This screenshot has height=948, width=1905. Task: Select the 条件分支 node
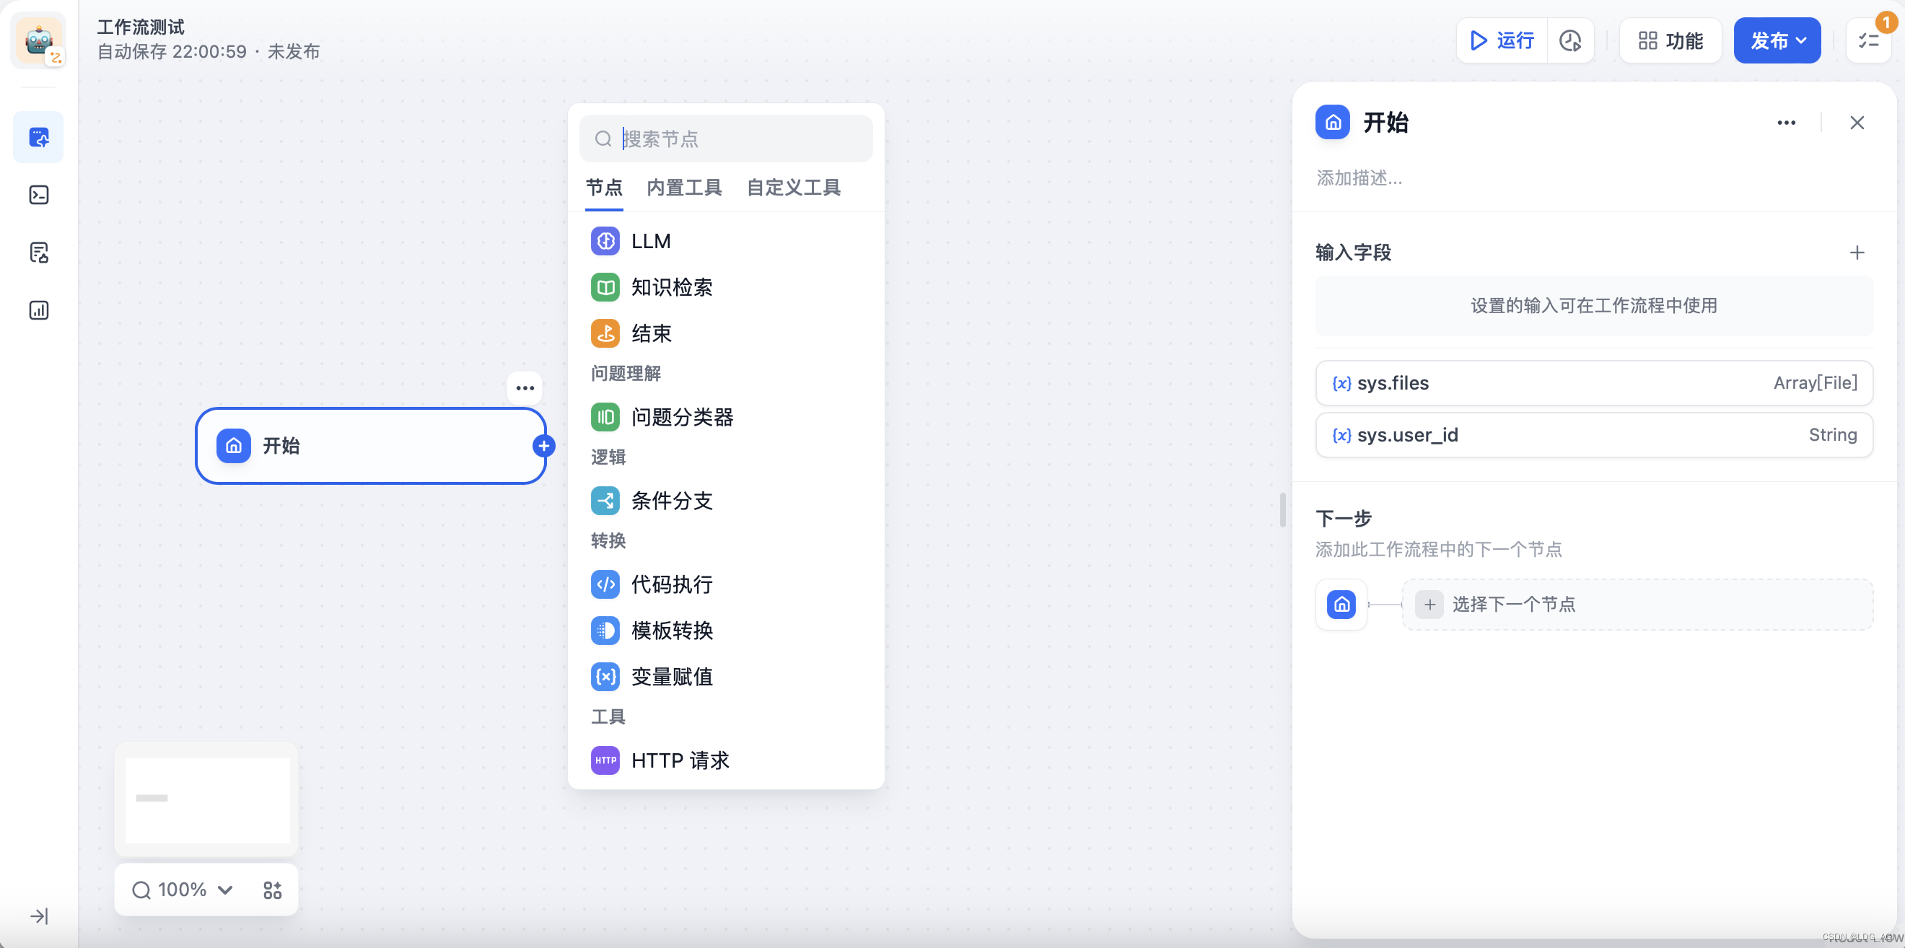pyautogui.click(x=671, y=501)
